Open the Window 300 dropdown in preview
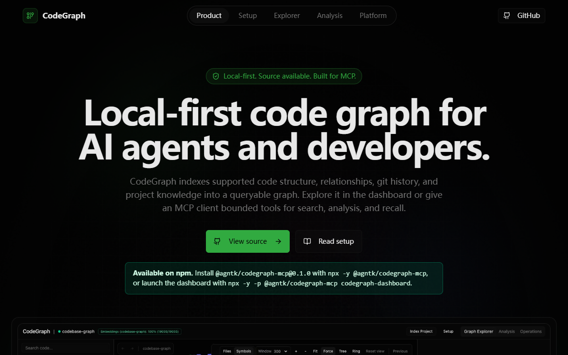Viewport: 568px width, 355px height. (x=273, y=351)
